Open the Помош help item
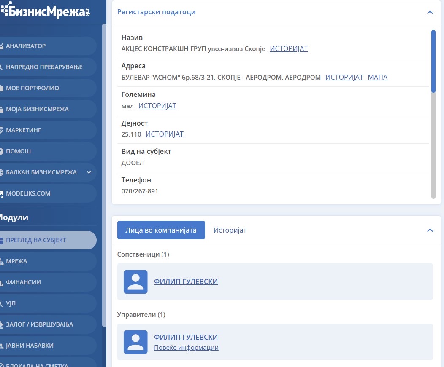The width and height of the screenshot is (444, 367). [18, 151]
